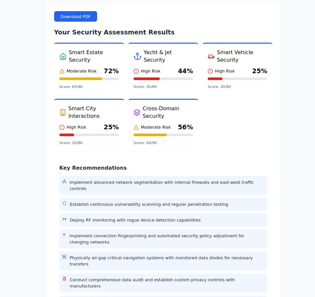
Task: Select the Smart City Interactions card title
Action: (84, 112)
